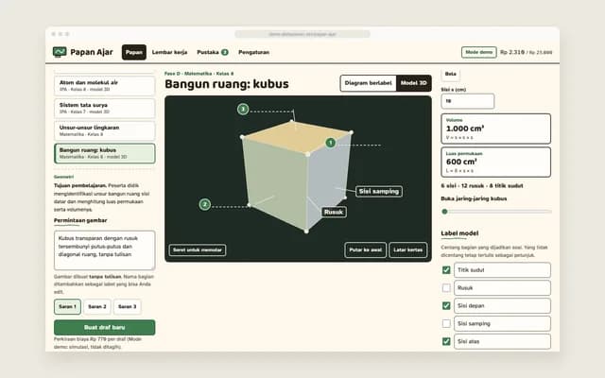605x378 pixels.
Task: Click numbered marker 2 on the cube
Action: [205, 204]
